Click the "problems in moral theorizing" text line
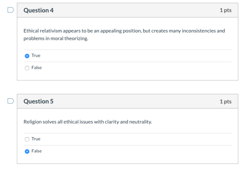This screenshot has width=250, height=176. click(56, 38)
